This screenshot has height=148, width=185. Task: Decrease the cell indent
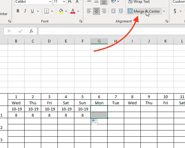(x=113, y=11)
